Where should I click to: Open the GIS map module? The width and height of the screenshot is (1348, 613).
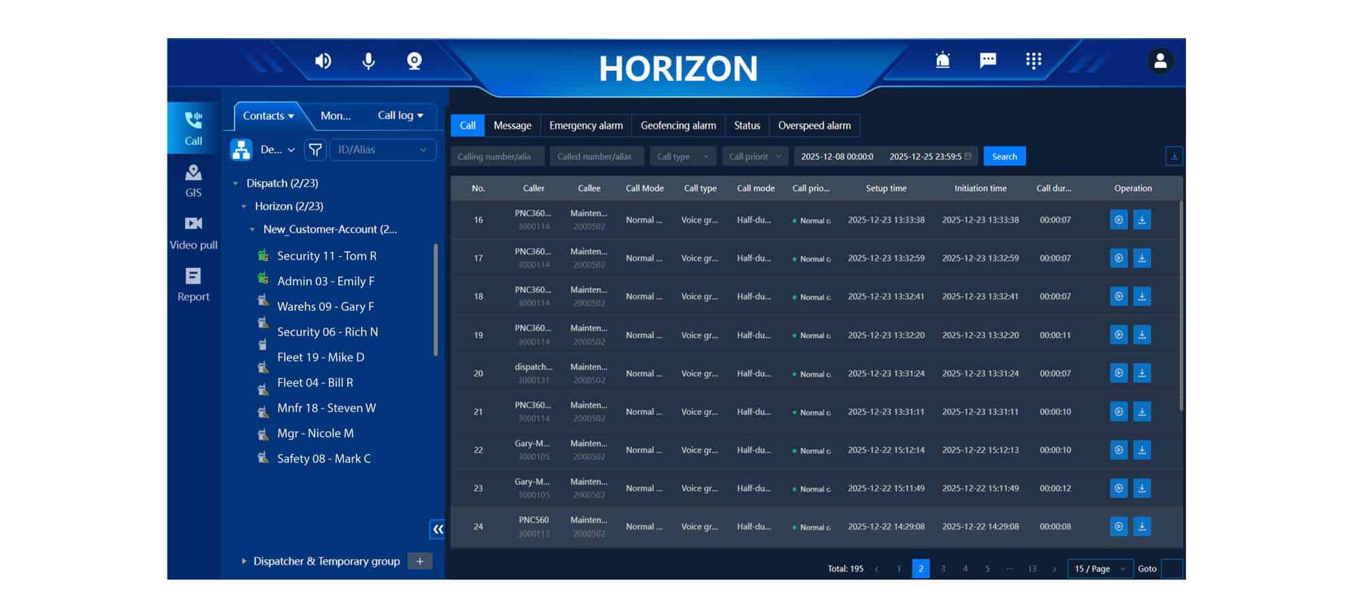pyautogui.click(x=193, y=180)
